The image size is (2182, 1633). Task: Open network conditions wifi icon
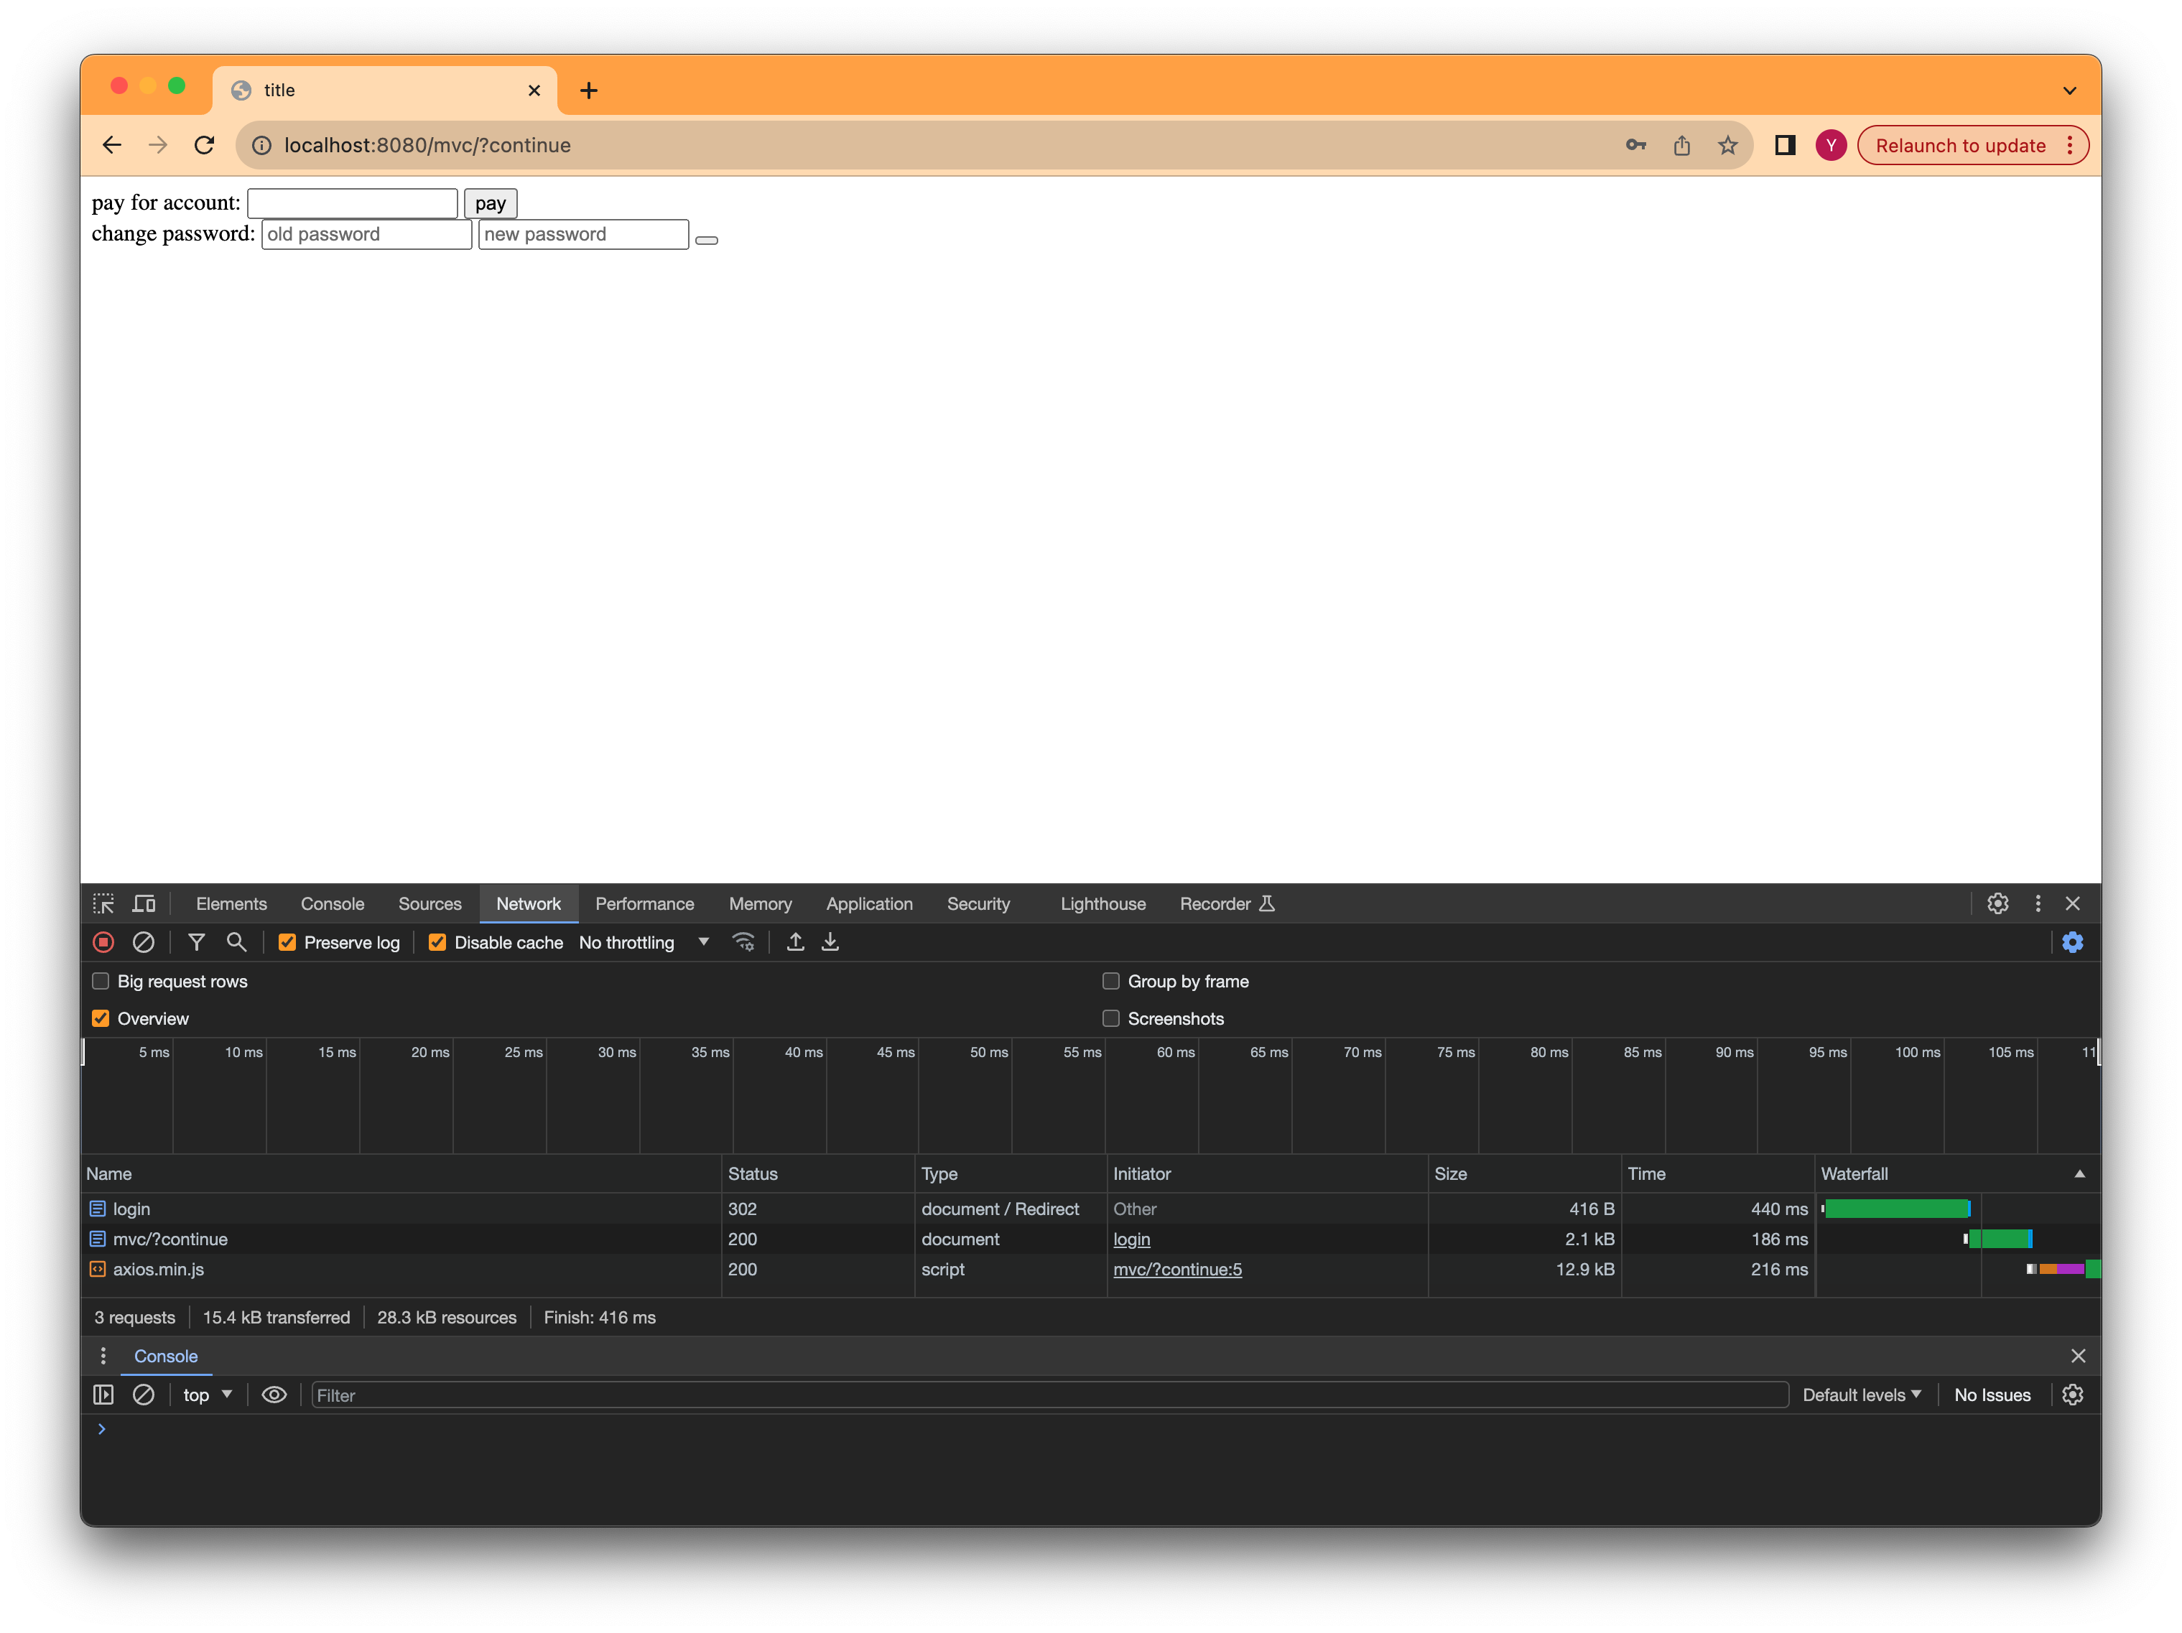(x=744, y=941)
